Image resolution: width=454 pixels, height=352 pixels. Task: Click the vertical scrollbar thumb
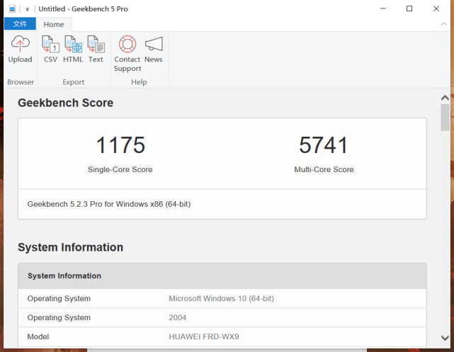[445, 118]
